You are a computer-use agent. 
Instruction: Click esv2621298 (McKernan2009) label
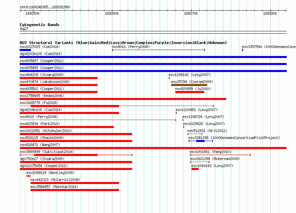215,159
